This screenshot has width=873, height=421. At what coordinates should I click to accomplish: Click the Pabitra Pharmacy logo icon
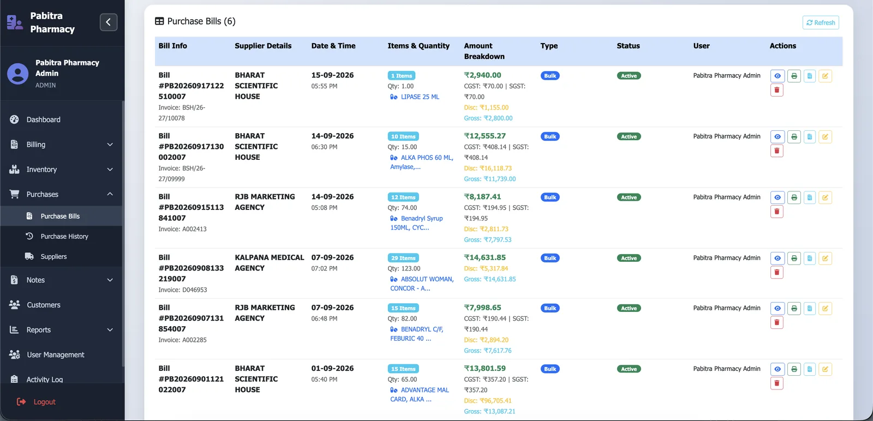(15, 22)
